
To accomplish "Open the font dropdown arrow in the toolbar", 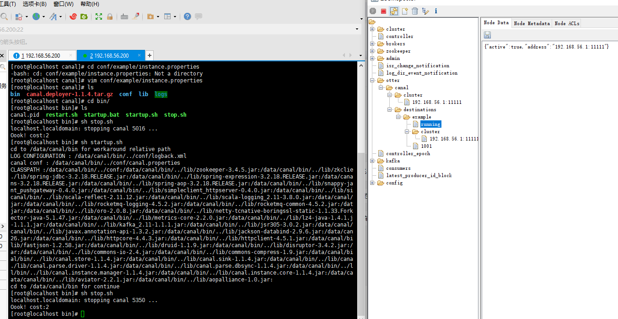I will point(61,17).
